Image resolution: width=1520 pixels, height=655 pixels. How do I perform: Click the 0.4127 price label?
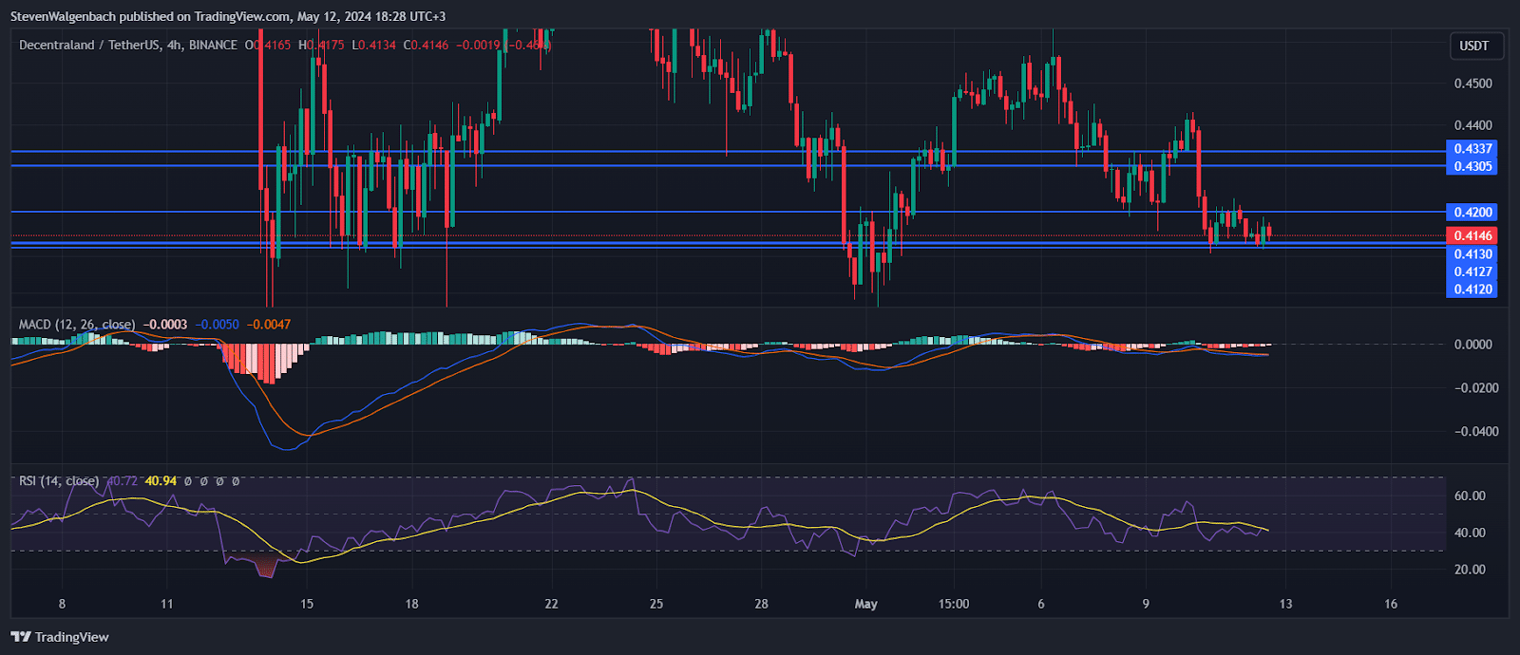[x=1472, y=271]
